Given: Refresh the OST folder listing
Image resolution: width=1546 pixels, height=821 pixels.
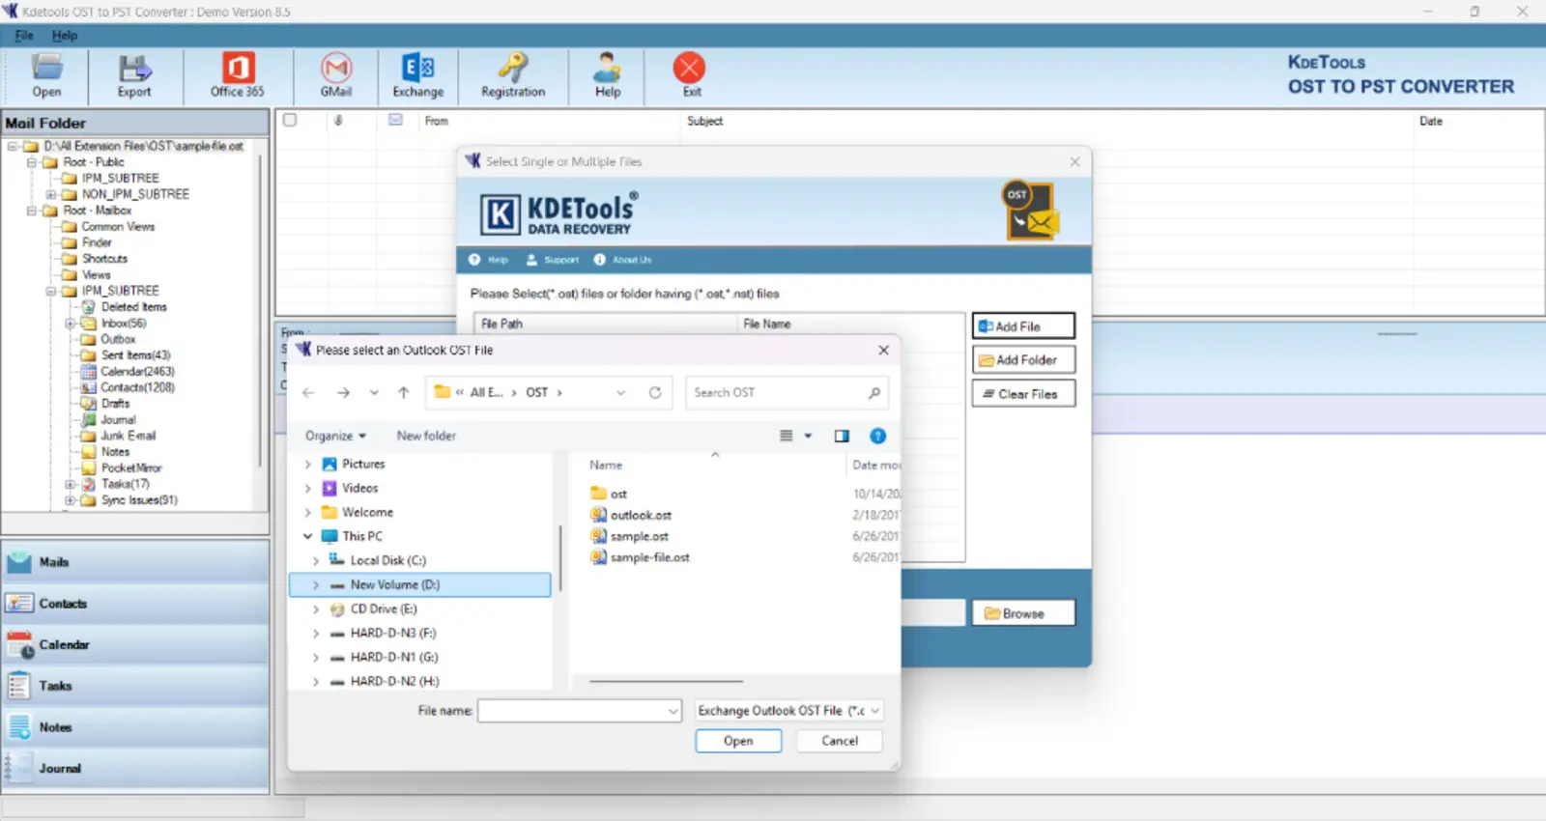Looking at the screenshot, I should click(x=655, y=393).
